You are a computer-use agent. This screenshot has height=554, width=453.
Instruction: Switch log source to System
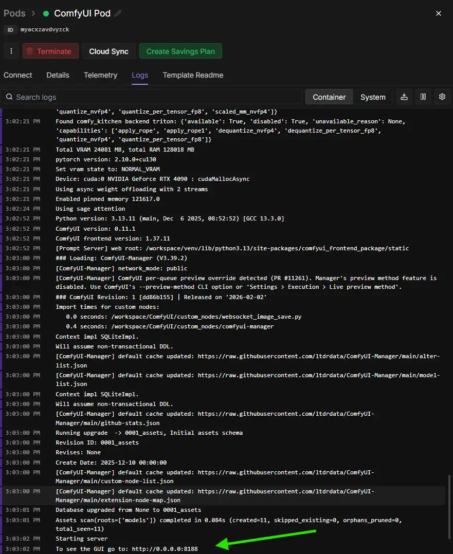point(373,97)
